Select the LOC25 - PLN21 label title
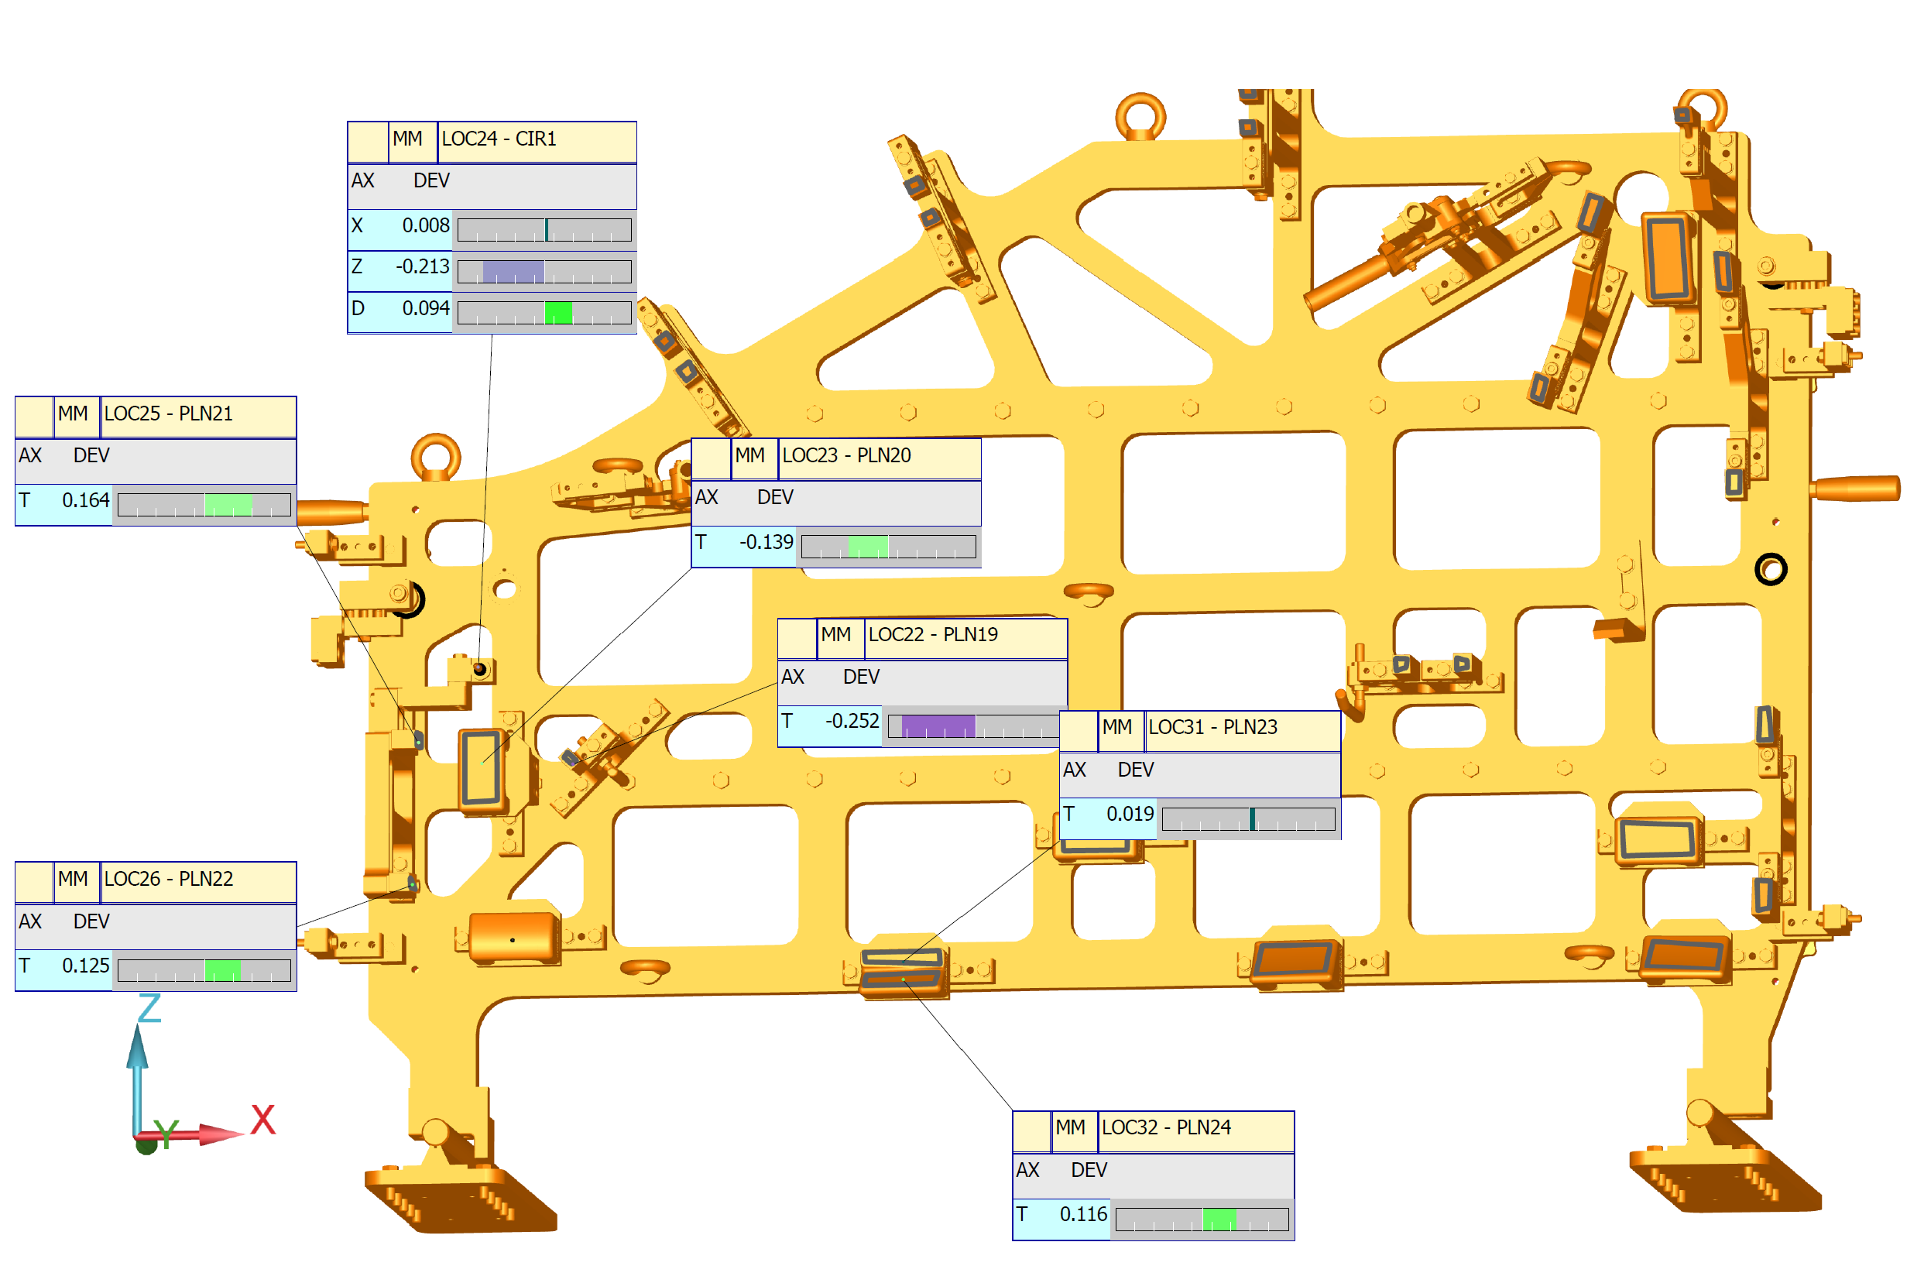 tap(168, 414)
